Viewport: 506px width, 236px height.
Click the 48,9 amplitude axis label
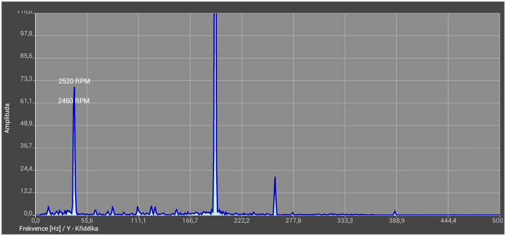26,124
